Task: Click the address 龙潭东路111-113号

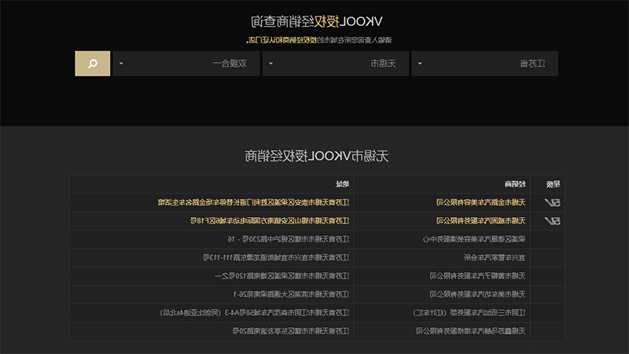Action: [x=276, y=258]
